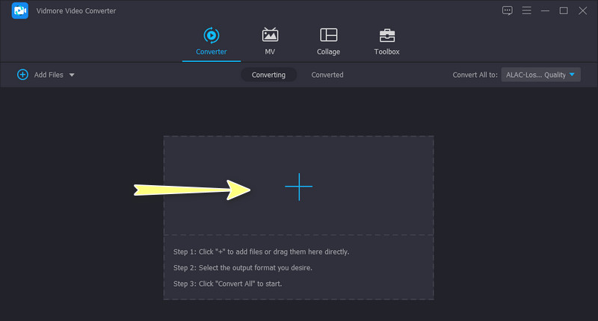The image size is (598, 321).
Task: Open the feedback chat bubble icon
Action: click(508, 10)
